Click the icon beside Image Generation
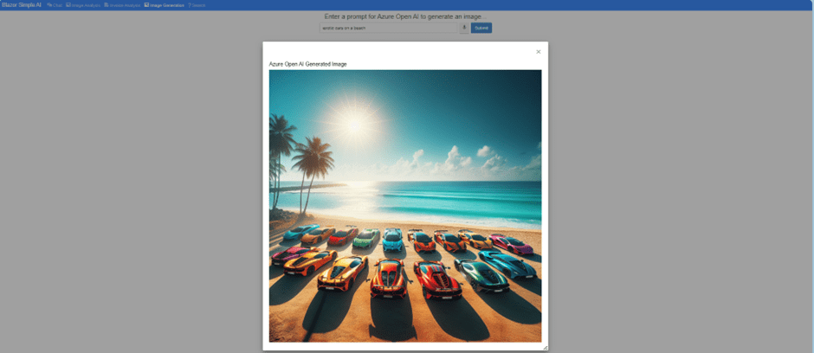This screenshot has width=814, height=353. tap(146, 5)
